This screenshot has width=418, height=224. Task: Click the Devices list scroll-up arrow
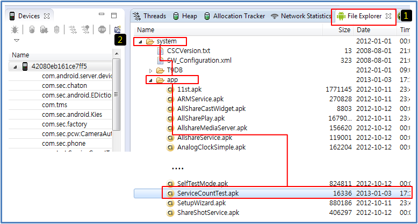point(117,54)
